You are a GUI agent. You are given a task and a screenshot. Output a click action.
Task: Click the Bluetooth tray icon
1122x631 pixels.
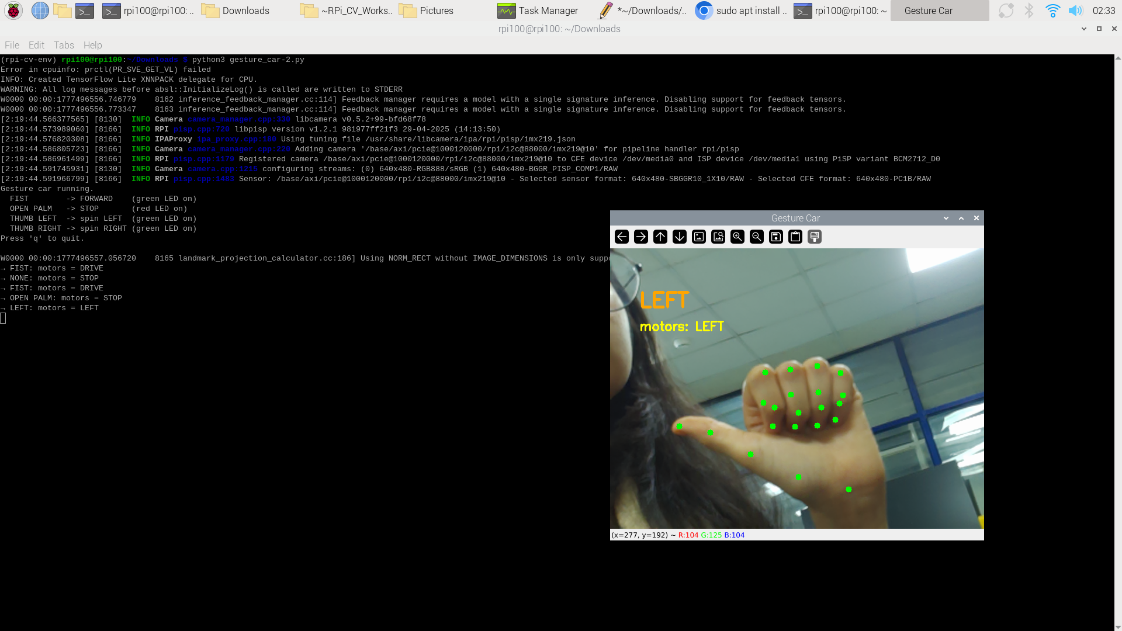click(1029, 11)
